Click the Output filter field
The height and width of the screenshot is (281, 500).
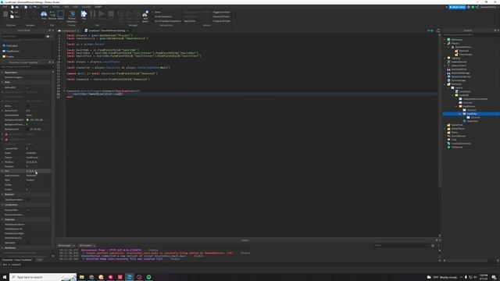click(401, 246)
